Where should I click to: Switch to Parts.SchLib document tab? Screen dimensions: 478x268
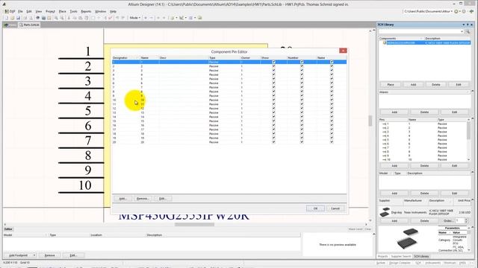click(30, 25)
